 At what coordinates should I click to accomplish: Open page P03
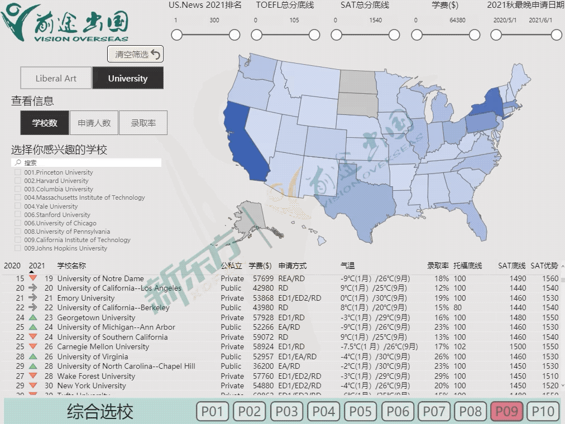pos(286,412)
